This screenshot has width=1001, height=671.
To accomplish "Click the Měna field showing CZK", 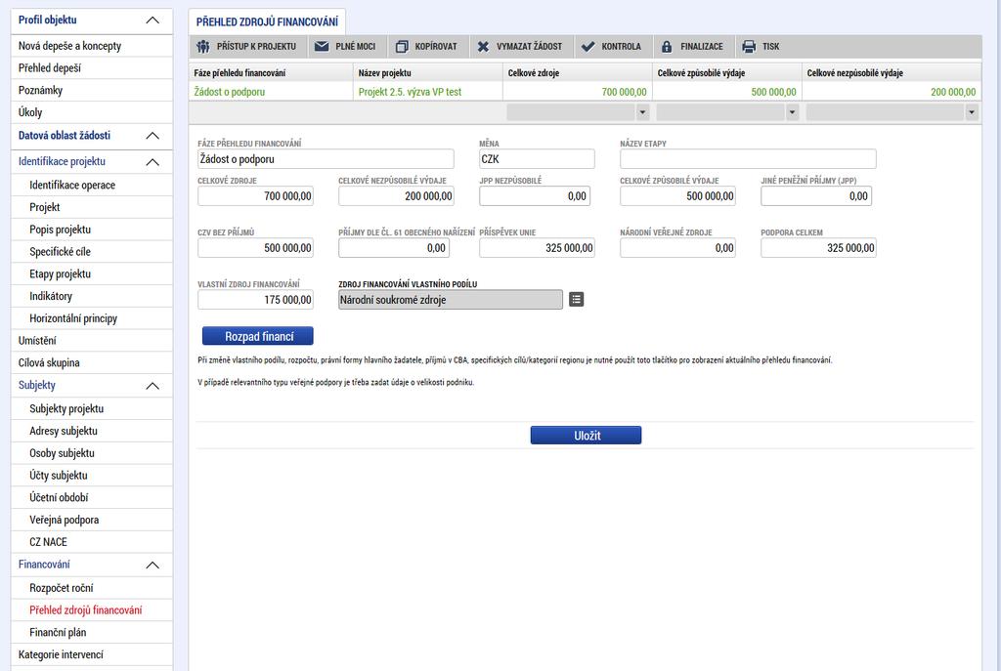I will click(x=537, y=159).
